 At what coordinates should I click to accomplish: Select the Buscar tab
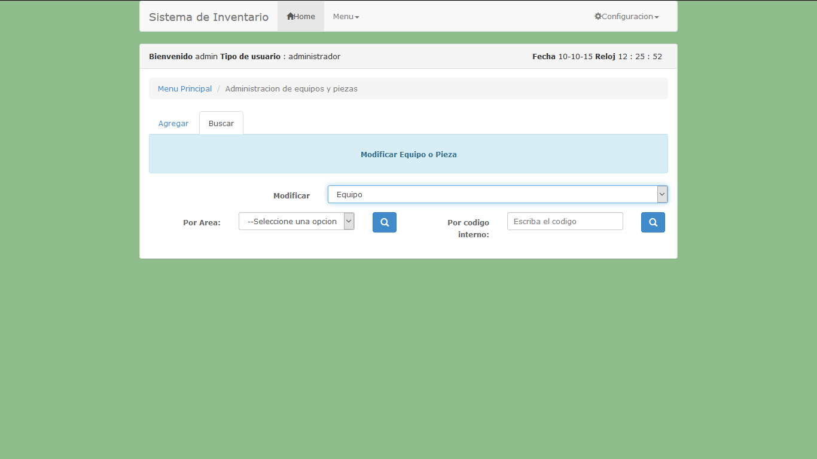[x=221, y=123]
